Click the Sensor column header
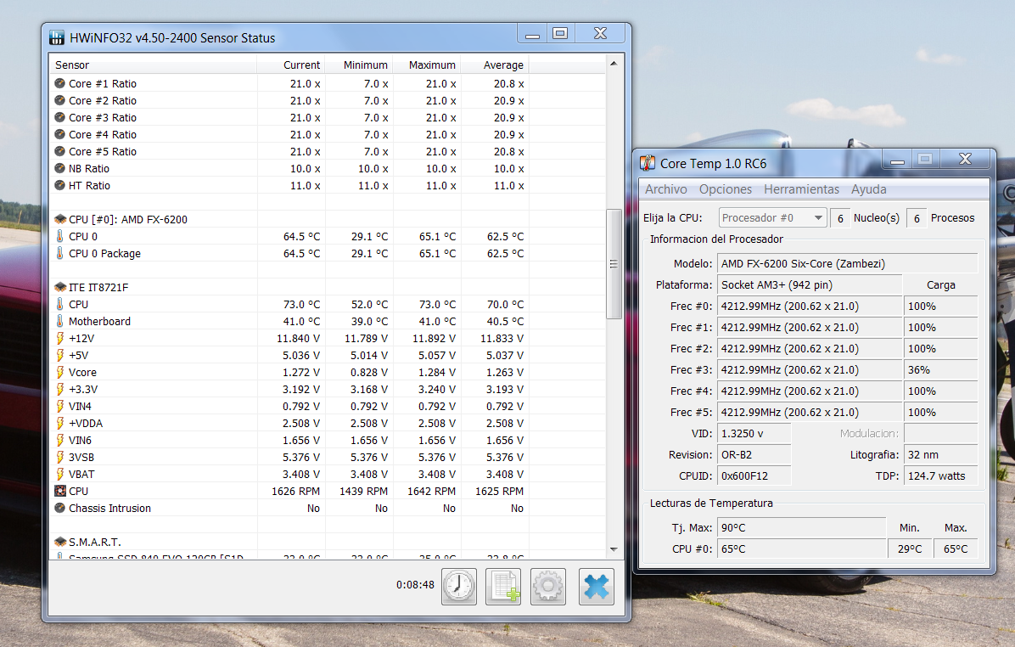This screenshot has height=647, width=1015. pos(153,65)
